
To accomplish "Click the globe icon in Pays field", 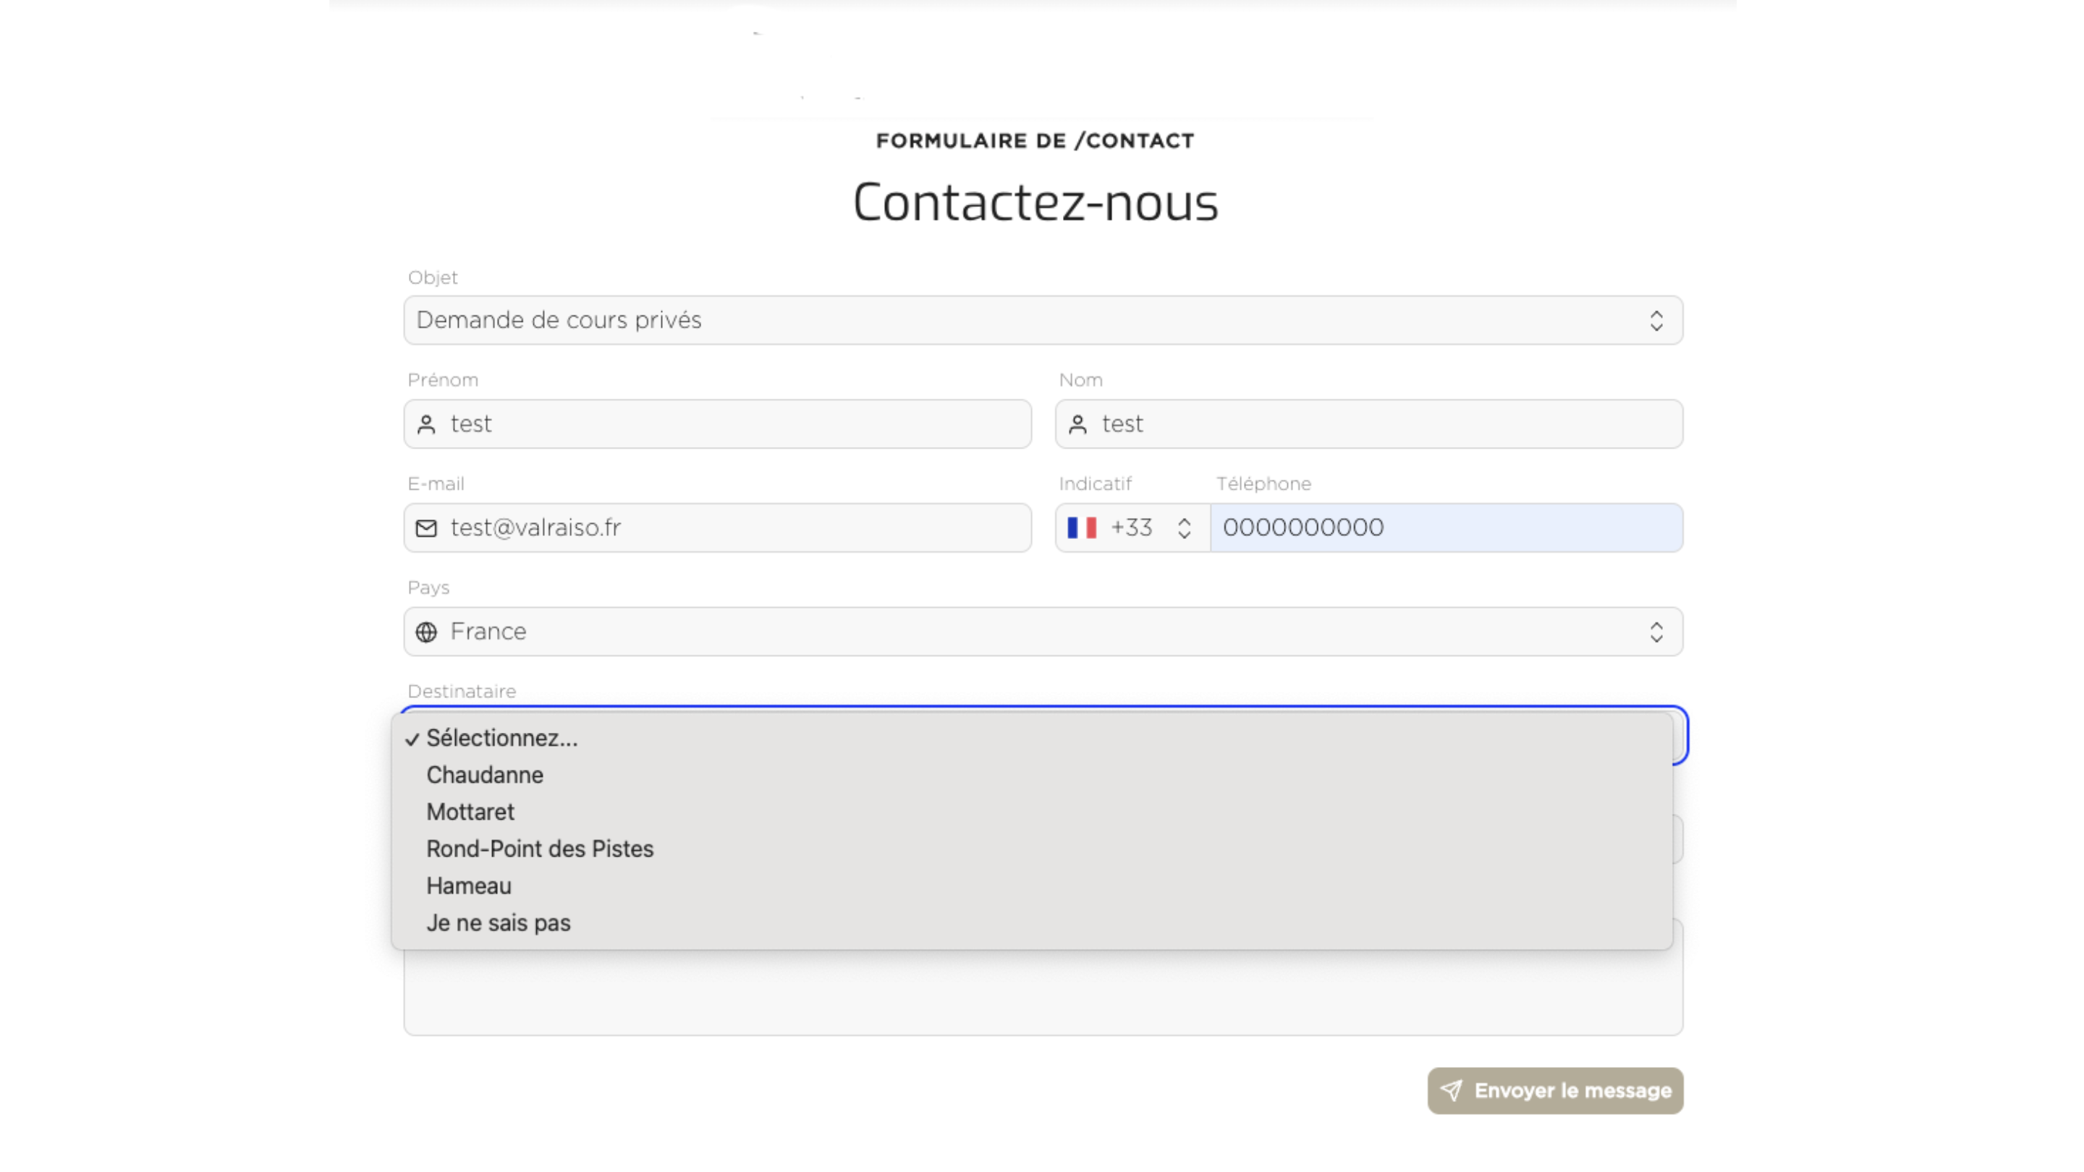I will tap(426, 632).
